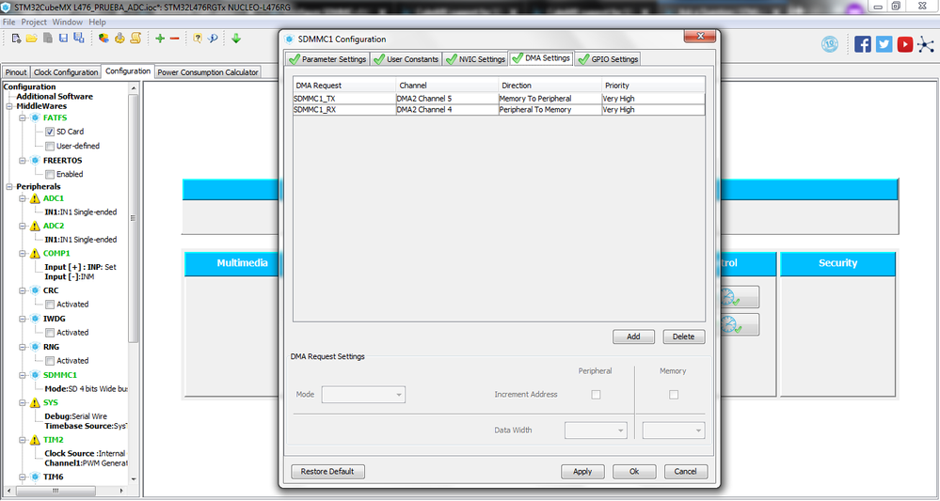Click the question-mark help icon
The image size is (940, 501).
coord(198,39)
